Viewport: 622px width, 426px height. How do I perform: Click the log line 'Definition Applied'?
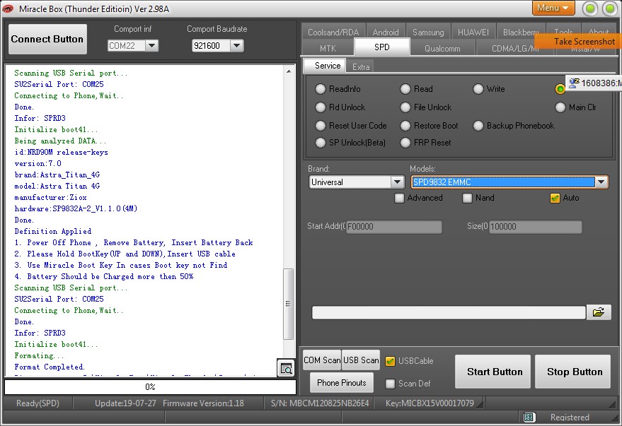pyautogui.click(x=53, y=231)
